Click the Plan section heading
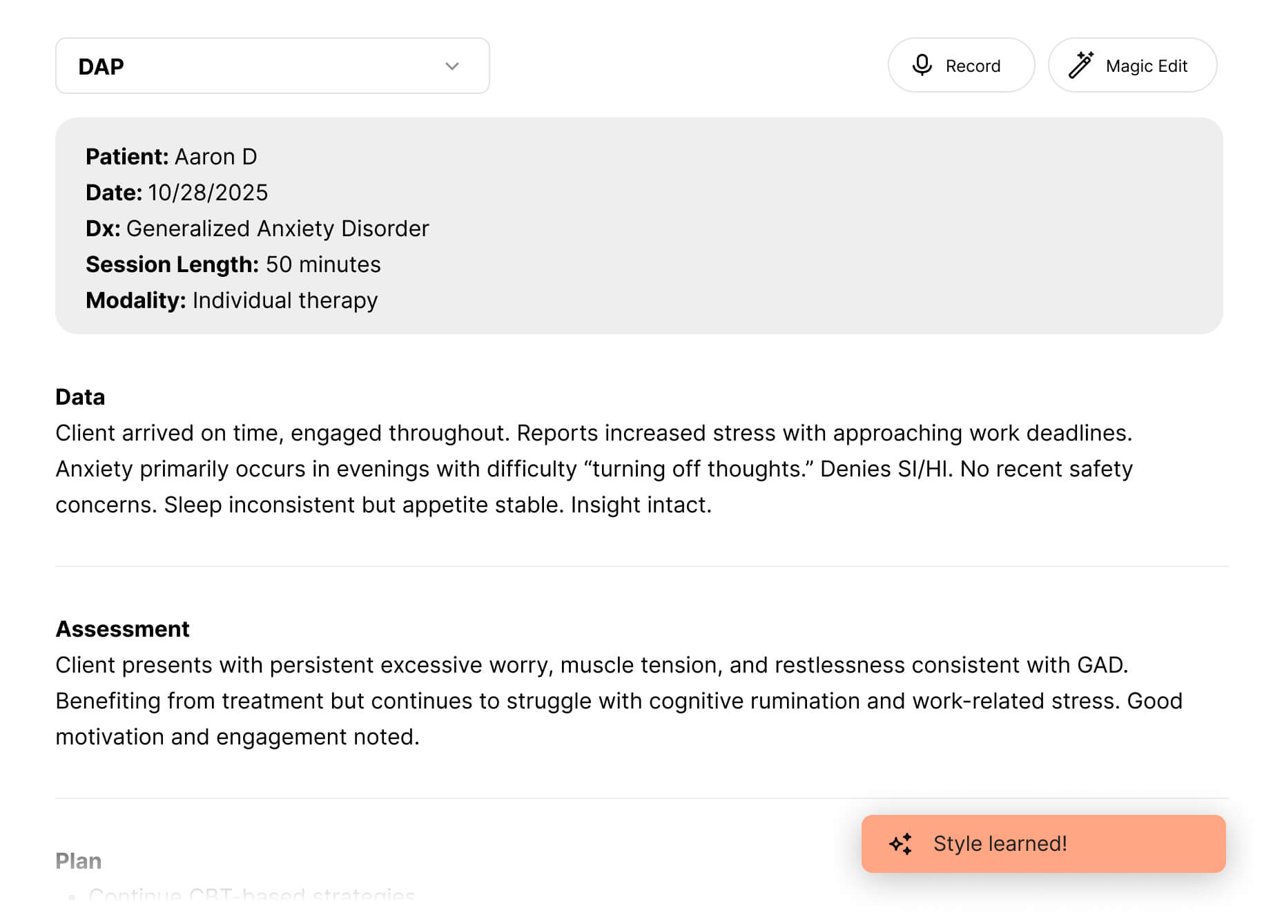 tap(78, 861)
